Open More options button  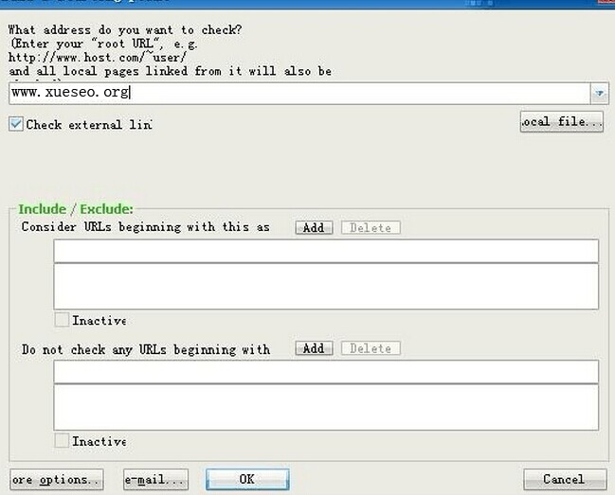coord(57,479)
